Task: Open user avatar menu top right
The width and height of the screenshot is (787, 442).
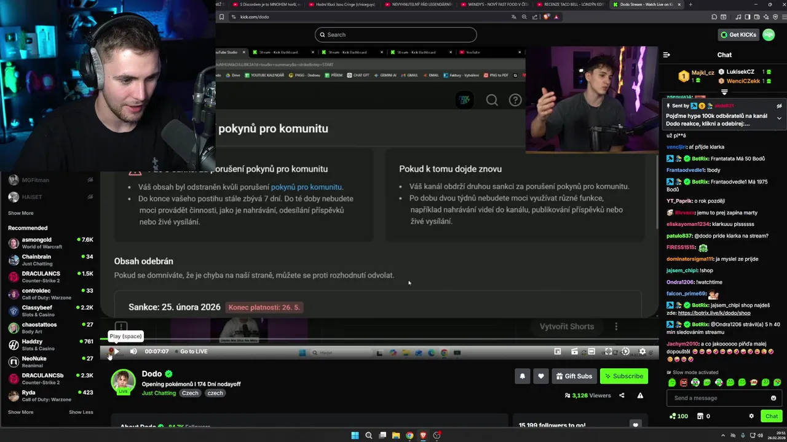Action: pos(769,34)
